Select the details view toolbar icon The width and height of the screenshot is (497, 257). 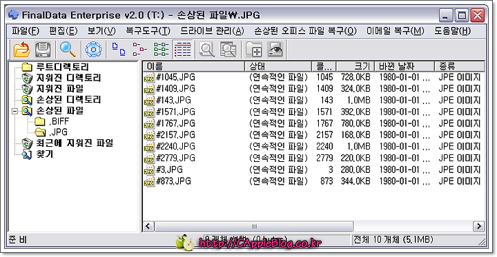pos(182,50)
